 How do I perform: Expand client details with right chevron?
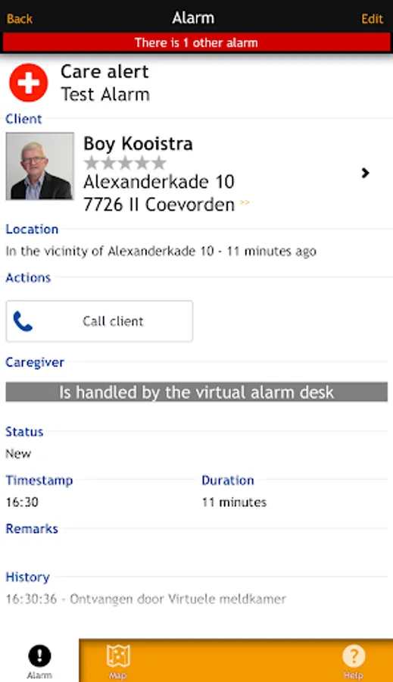pyautogui.click(x=365, y=173)
